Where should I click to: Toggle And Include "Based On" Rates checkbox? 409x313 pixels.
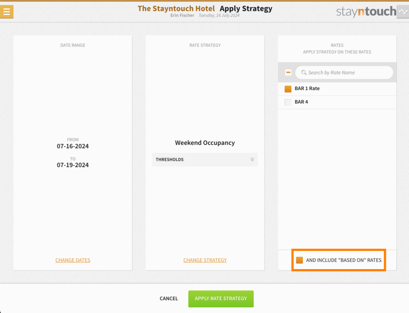(x=300, y=260)
